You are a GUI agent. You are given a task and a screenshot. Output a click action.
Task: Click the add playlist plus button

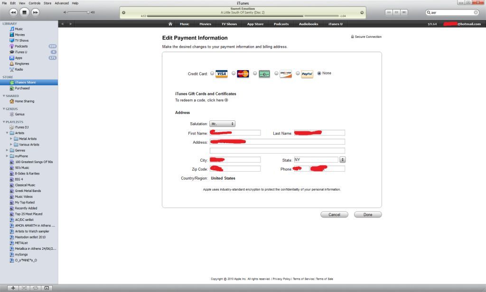pyautogui.click(x=13, y=288)
